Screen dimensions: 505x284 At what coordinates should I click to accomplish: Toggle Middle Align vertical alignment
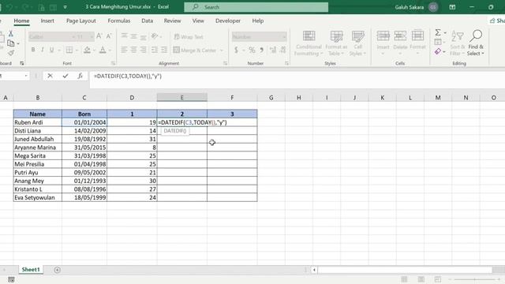(133, 36)
